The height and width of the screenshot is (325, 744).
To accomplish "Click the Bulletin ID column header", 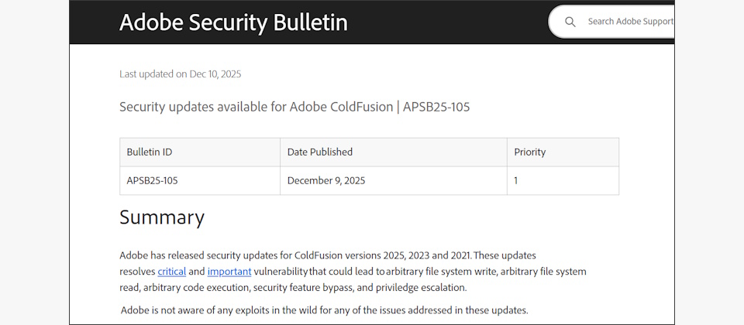I will tap(150, 152).
